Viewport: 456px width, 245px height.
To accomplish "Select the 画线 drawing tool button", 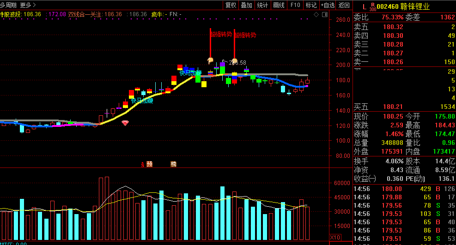I will [279, 5].
